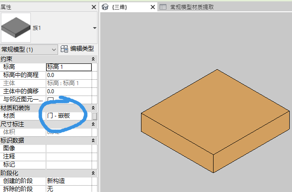Click the small button beside 材质 value
The width and height of the screenshot is (292, 192).
tap(95, 116)
